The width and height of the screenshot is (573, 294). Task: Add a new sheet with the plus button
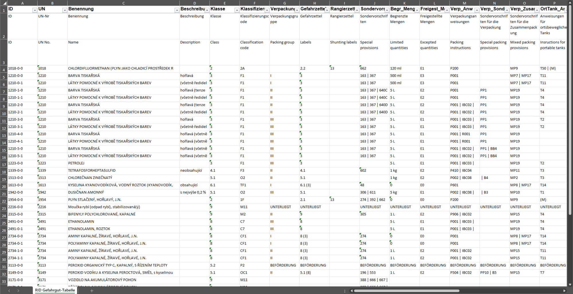click(x=92, y=291)
